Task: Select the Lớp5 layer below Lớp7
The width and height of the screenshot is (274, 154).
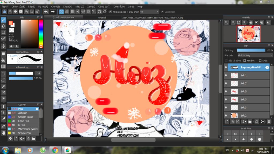Action: [247, 92]
